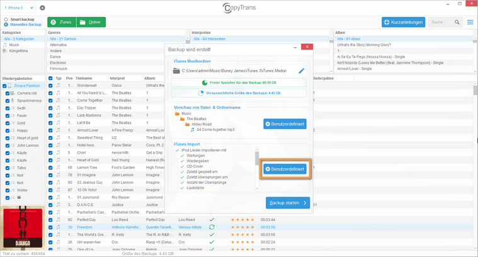Click the folder icon beside the iTunes path
This screenshot has width=478, height=257.
(176, 71)
